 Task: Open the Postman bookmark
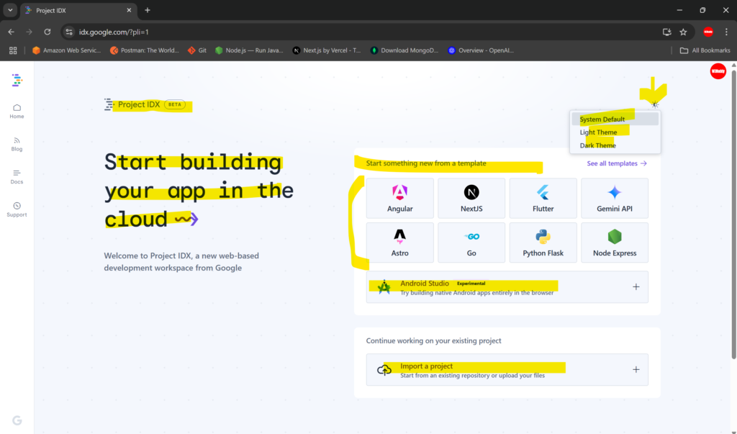click(x=144, y=50)
